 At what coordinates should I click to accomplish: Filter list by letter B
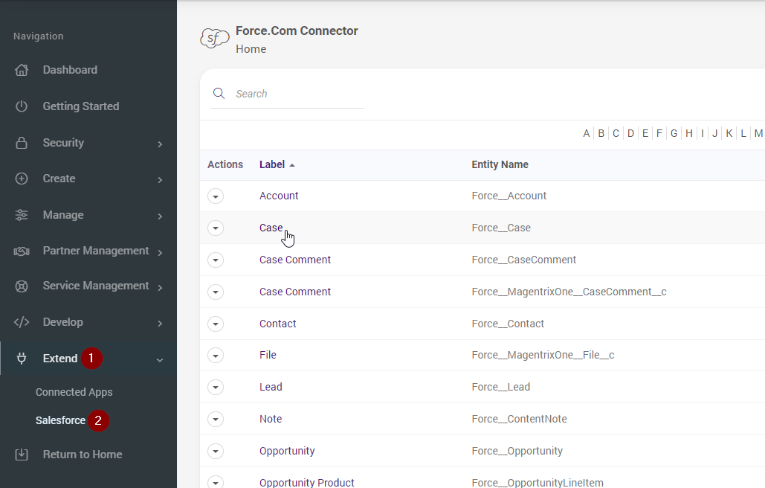601,133
